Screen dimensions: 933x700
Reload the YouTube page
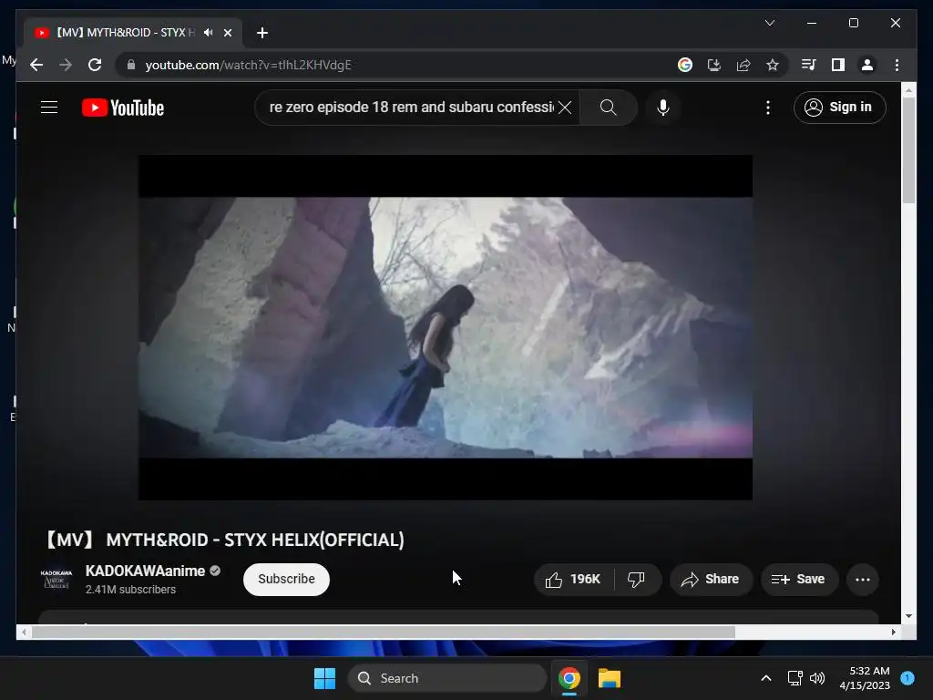point(95,65)
